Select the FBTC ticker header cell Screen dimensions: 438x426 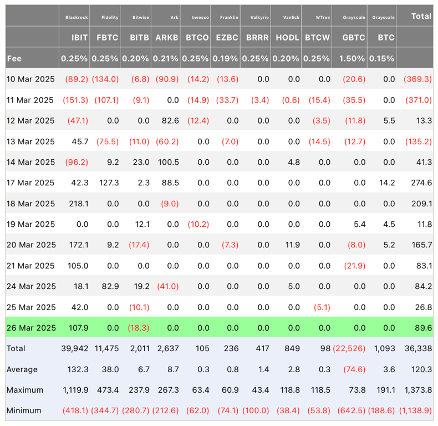click(107, 38)
